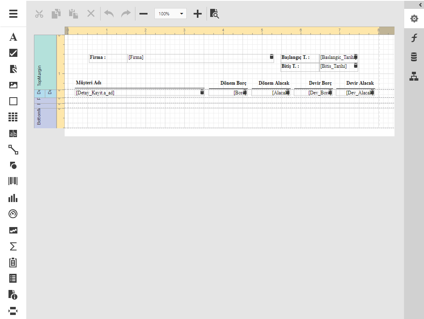Switch to the Properties gear tab
Screen dimensions: 424x319
coord(414,19)
